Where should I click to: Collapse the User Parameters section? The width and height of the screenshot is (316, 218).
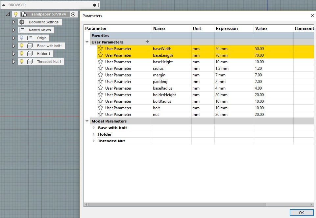point(87,42)
